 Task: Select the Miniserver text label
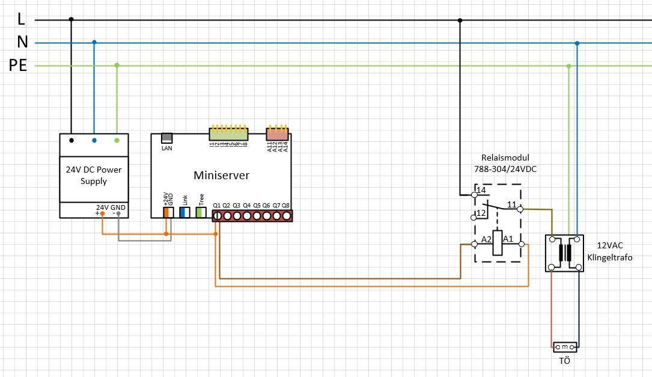tap(221, 175)
